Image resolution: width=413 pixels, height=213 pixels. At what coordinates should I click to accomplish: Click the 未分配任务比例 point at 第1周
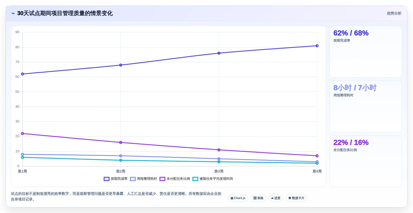[22, 133]
